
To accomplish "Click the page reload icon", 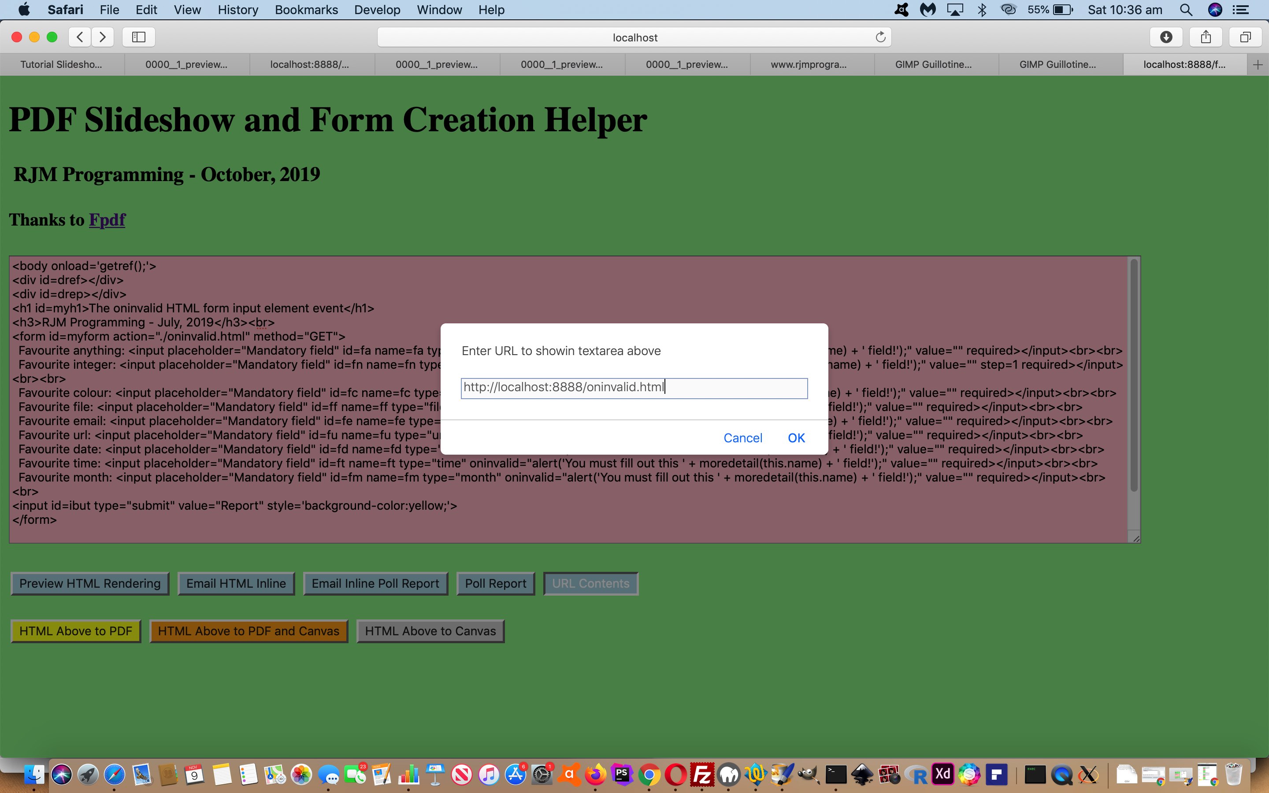I will [x=880, y=37].
